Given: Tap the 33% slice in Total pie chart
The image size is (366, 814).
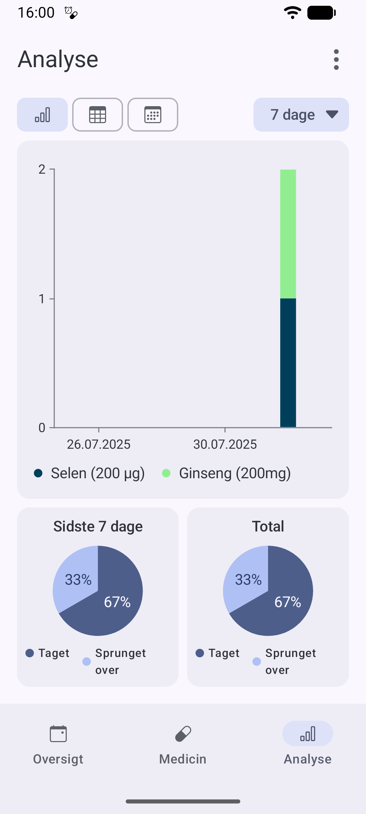Looking at the screenshot, I should coord(247,579).
